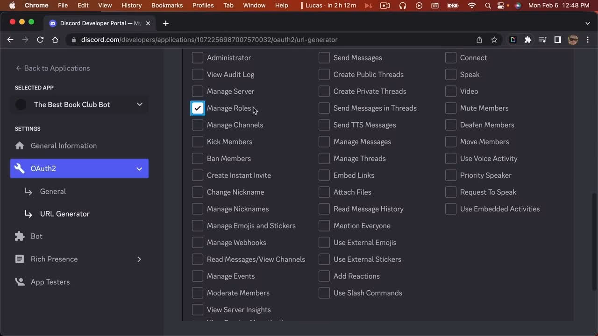The height and width of the screenshot is (336, 598).
Task: Tick the Manage Webhooks checkbox
Action: (x=198, y=243)
